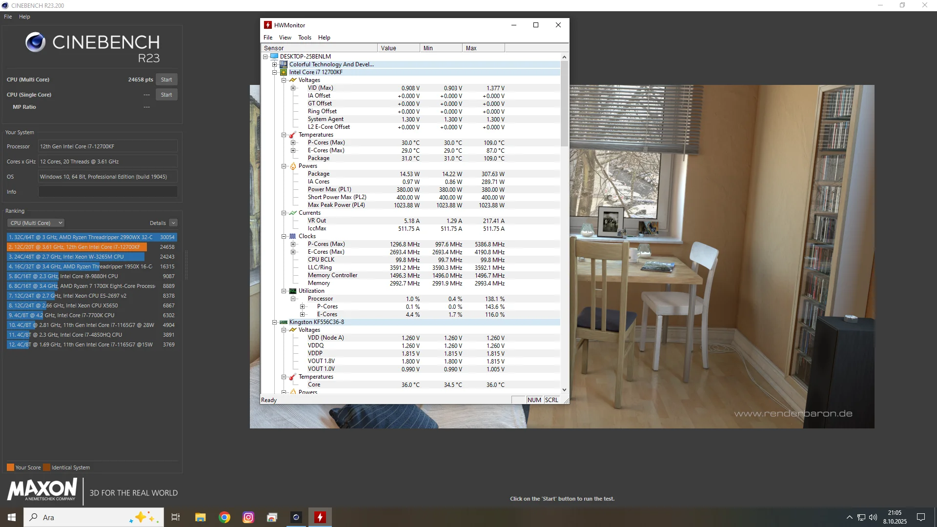Expand the VID (Max) voltage entry

click(x=293, y=88)
